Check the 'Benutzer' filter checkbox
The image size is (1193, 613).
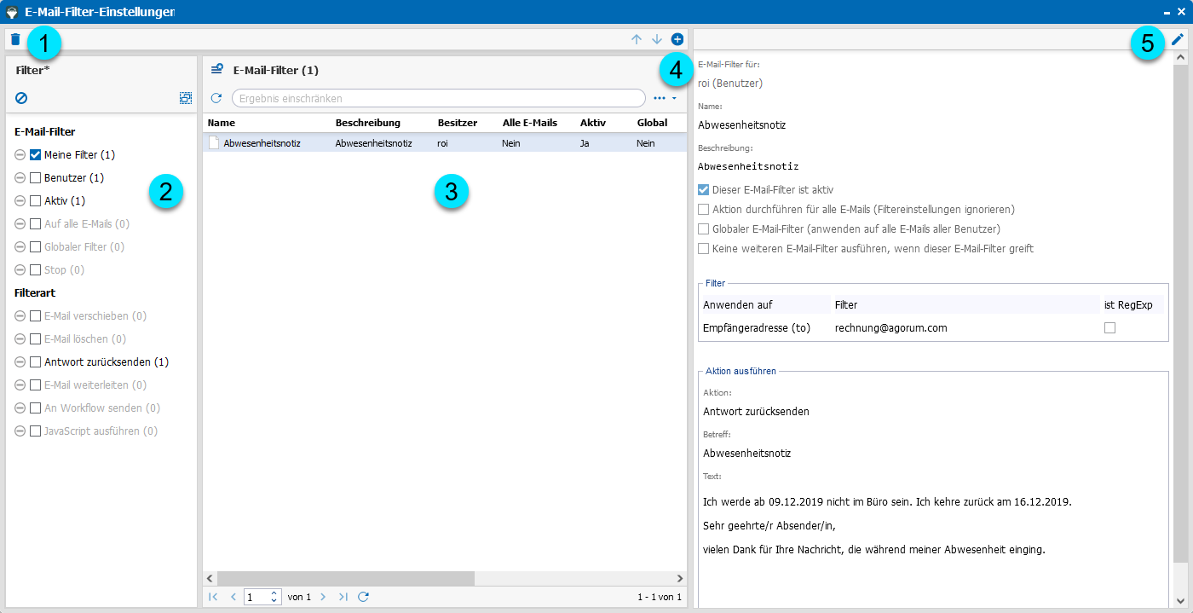click(x=36, y=178)
